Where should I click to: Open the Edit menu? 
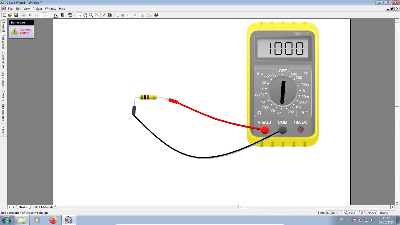pyautogui.click(x=18, y=9)
